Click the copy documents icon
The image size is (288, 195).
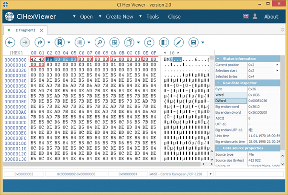click(128, 42)
